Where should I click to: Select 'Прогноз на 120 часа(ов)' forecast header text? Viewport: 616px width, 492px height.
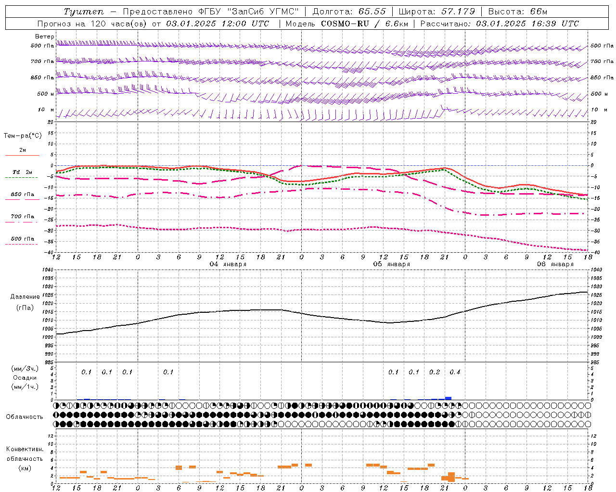91,24
